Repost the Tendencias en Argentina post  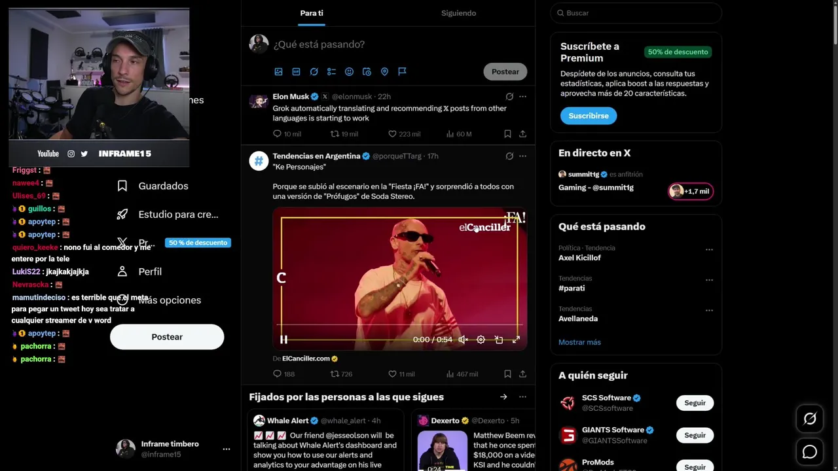coord(341,374)
